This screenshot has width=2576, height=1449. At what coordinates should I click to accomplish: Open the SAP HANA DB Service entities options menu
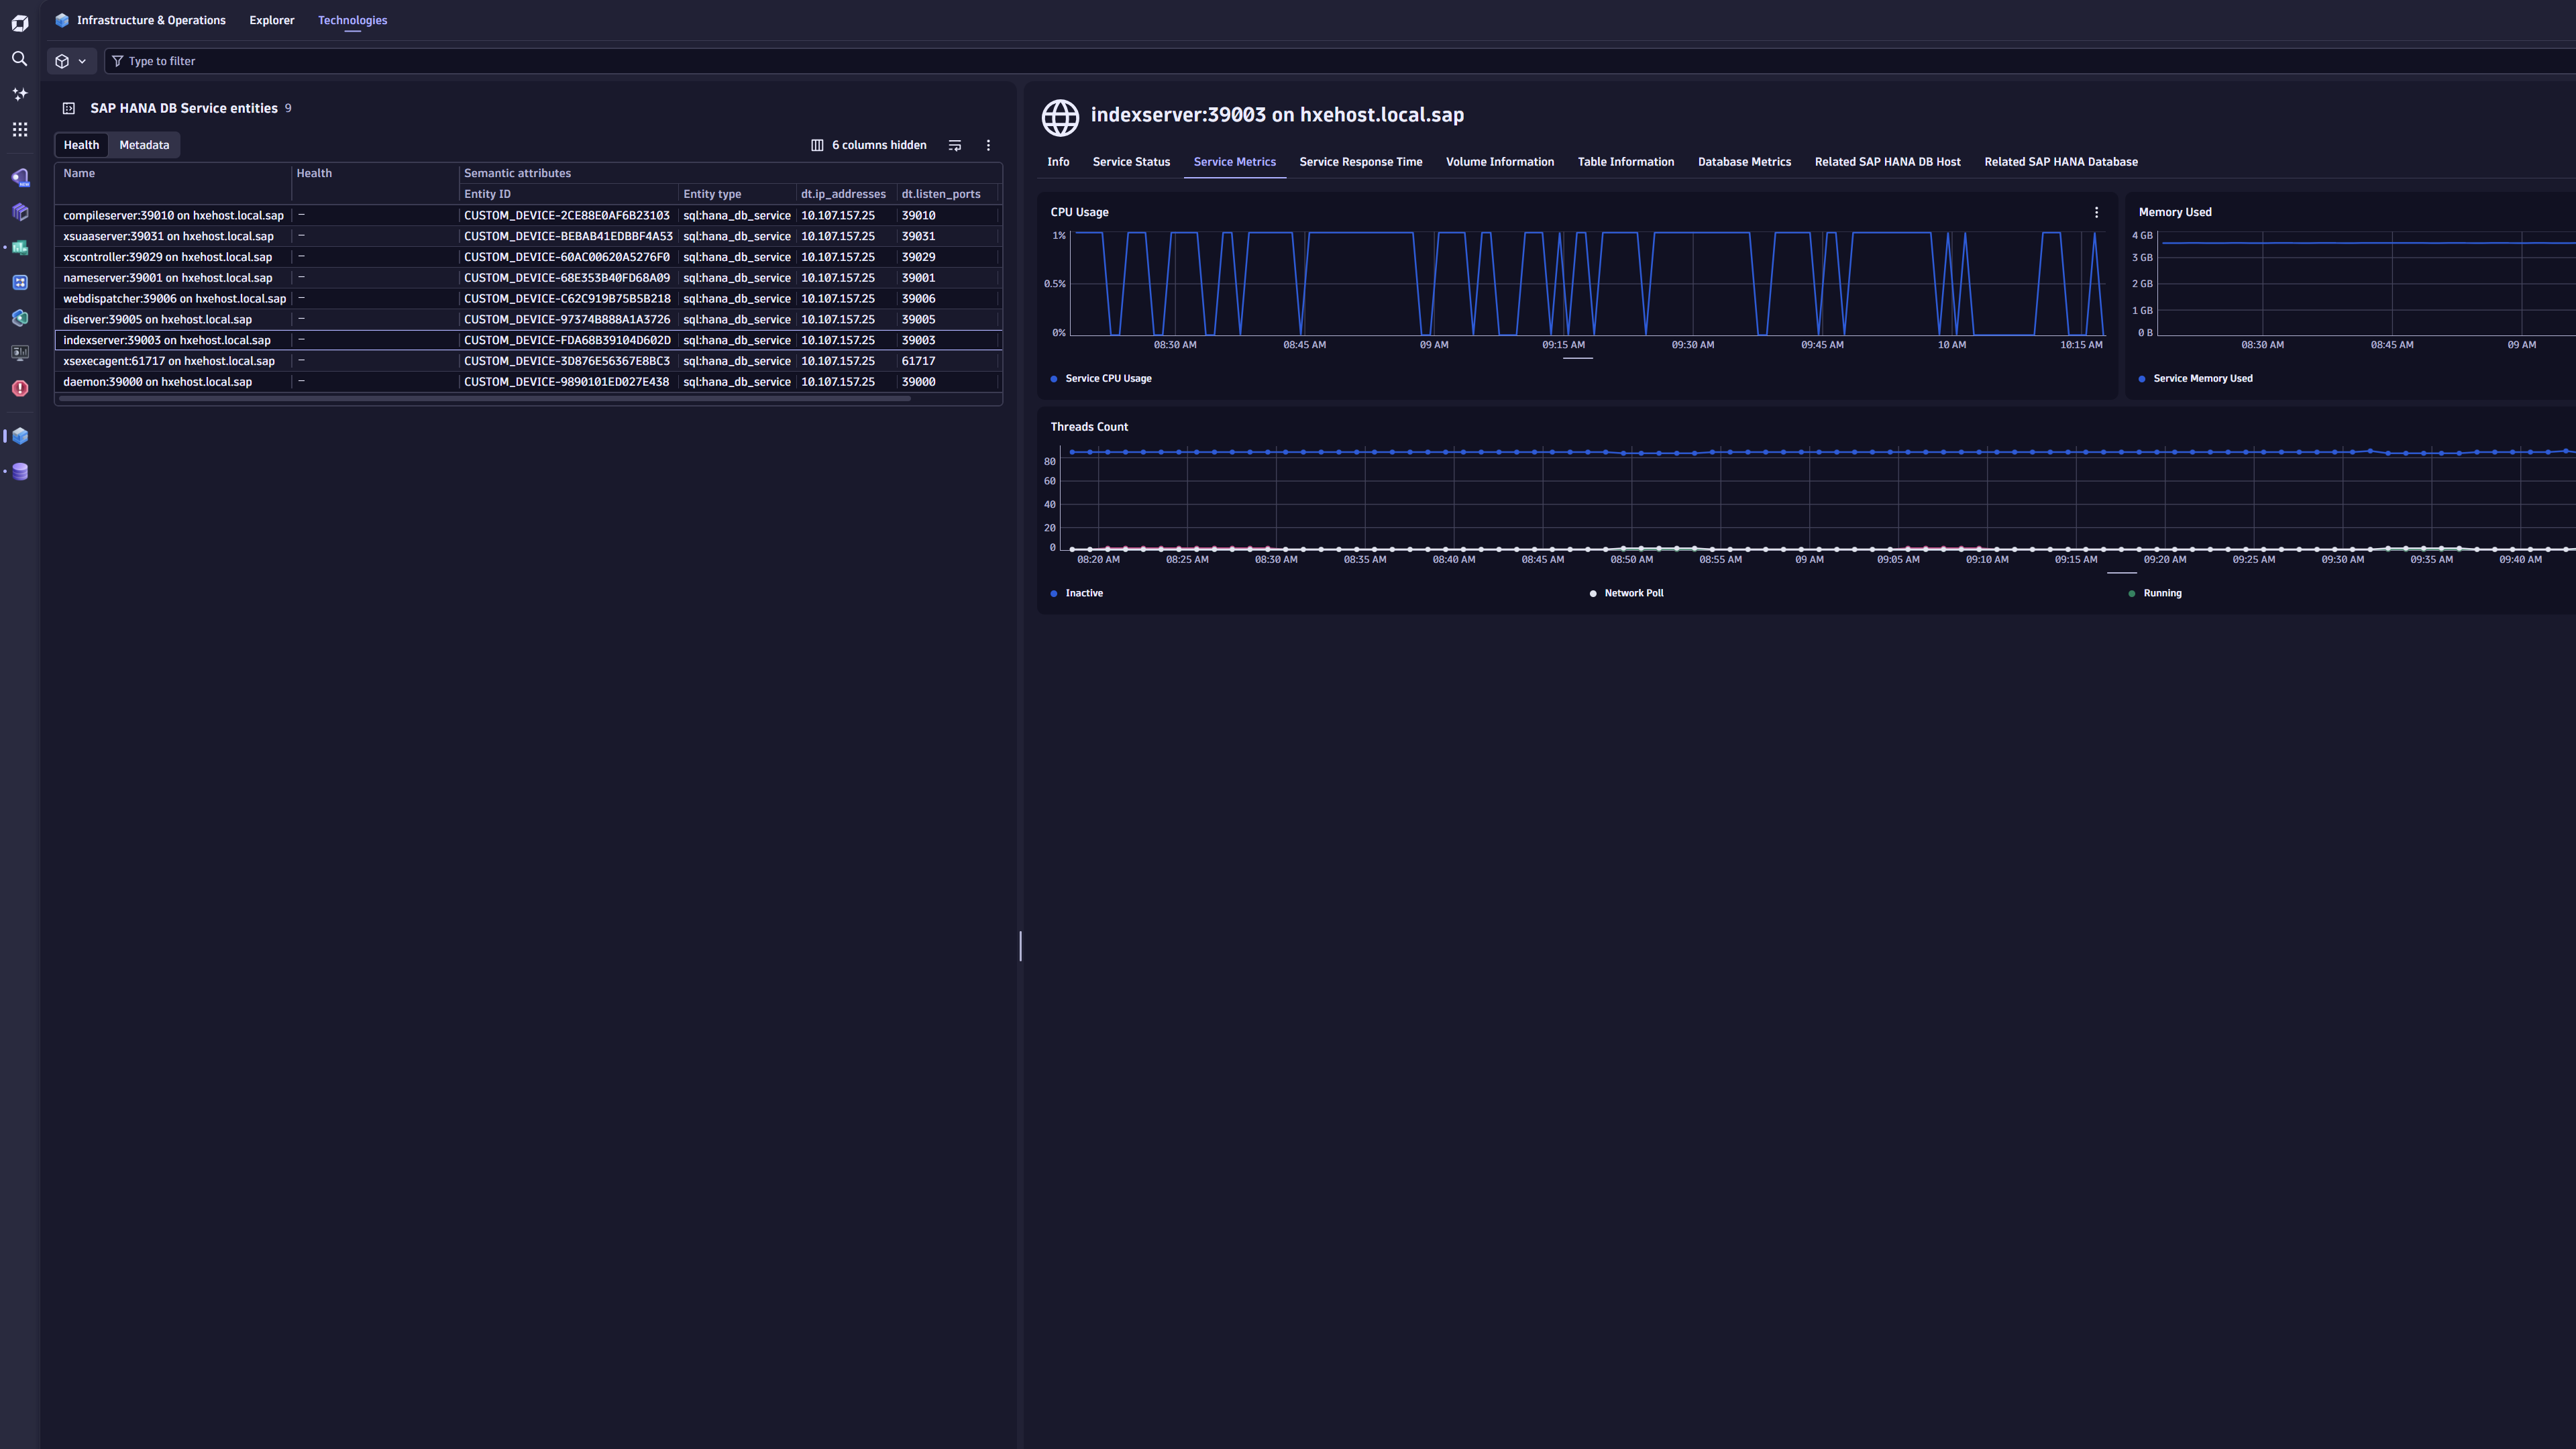pyautogui.click(x=988, y=145)
